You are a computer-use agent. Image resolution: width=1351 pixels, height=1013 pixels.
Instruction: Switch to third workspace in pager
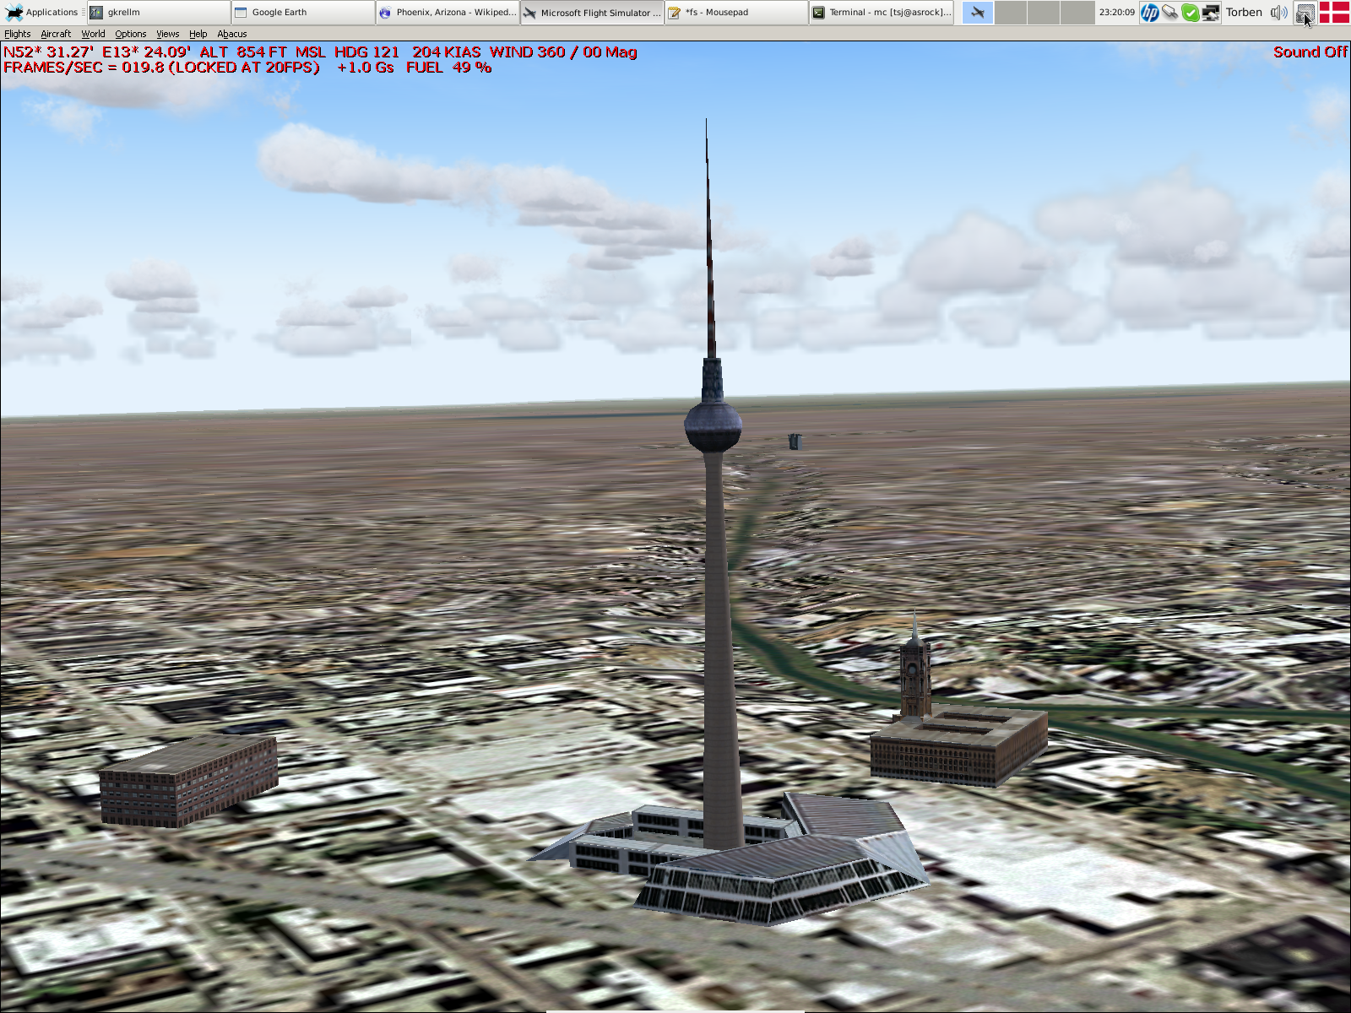pos(1044,13)
